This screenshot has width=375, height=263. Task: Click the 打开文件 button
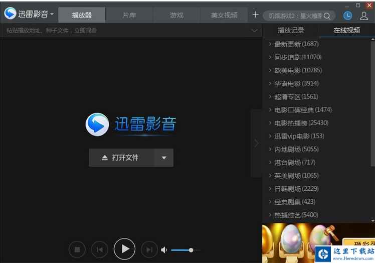pyautogui.click(x=121, y=158)
